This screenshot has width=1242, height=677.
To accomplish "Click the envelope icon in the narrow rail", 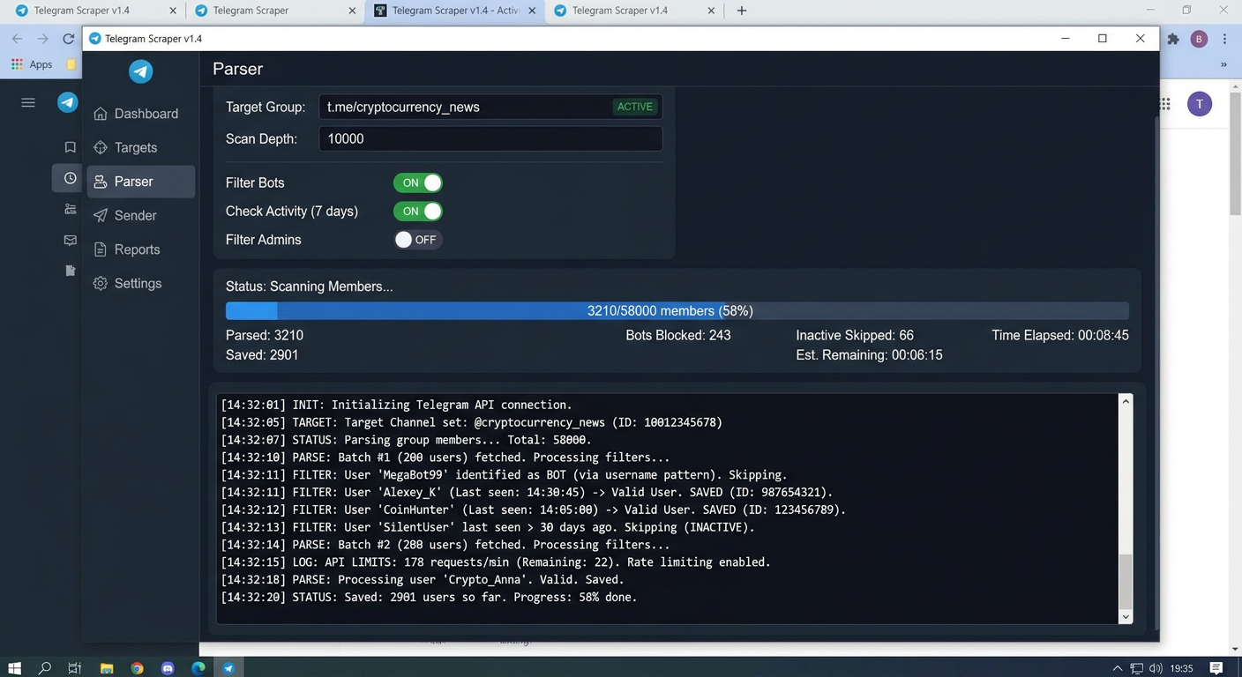I will [70, 240].
